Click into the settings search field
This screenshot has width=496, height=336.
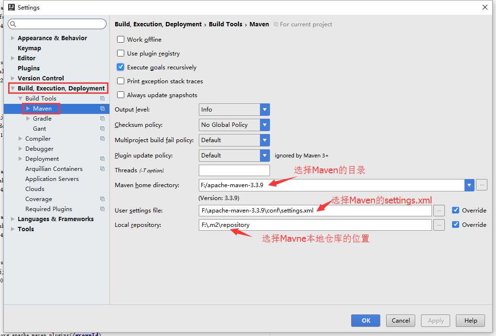click(x=57, y=24)
